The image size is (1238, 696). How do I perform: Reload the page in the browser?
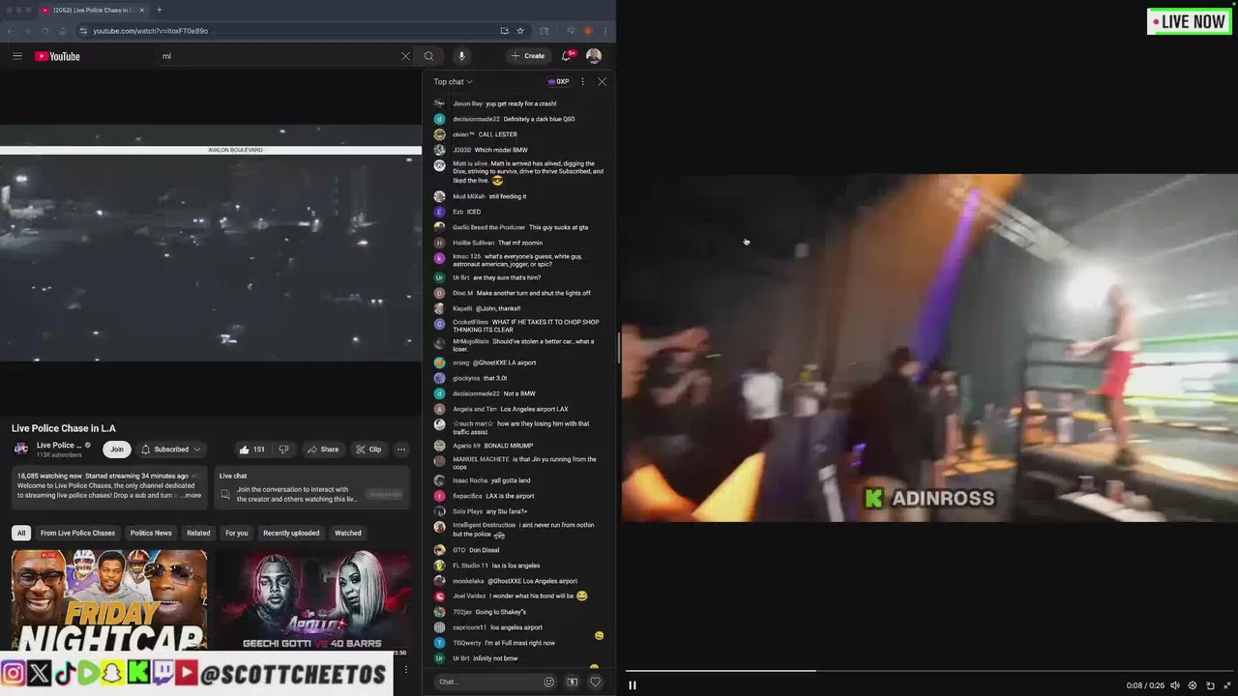(45, 31)
